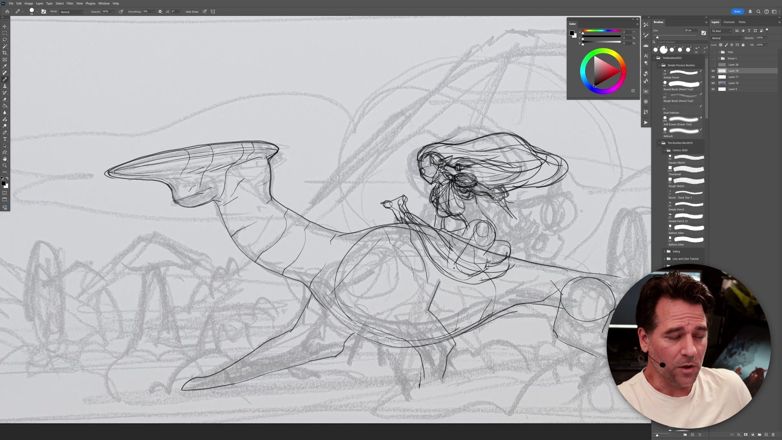
Task: Enable the Auto Erase checkbox
Action: click(184, 12)
